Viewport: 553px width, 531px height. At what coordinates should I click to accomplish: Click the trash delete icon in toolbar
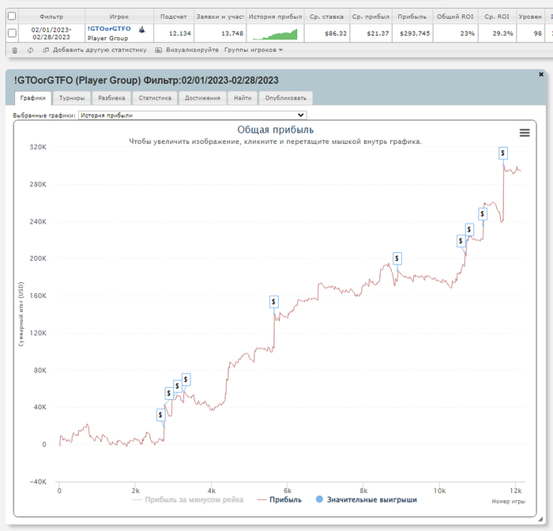pos(15,51)
